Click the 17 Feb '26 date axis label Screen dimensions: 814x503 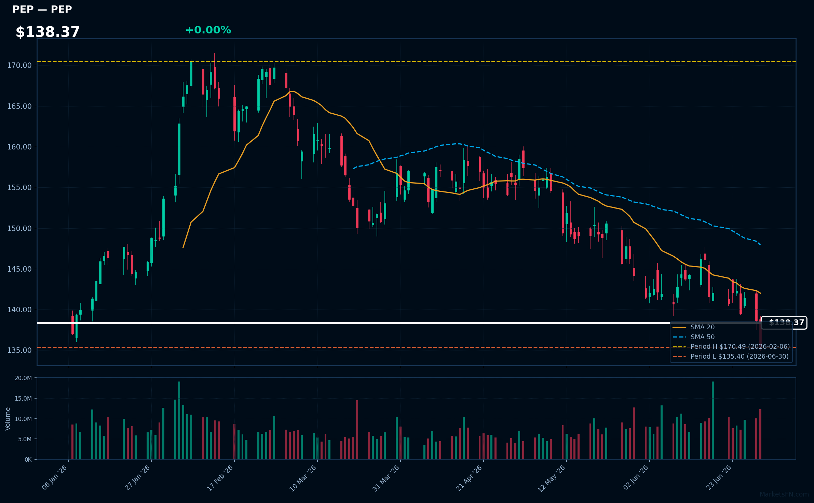tap(220, 478)
